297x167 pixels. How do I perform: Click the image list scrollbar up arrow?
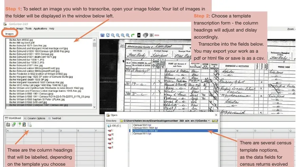tap(94, 40)
